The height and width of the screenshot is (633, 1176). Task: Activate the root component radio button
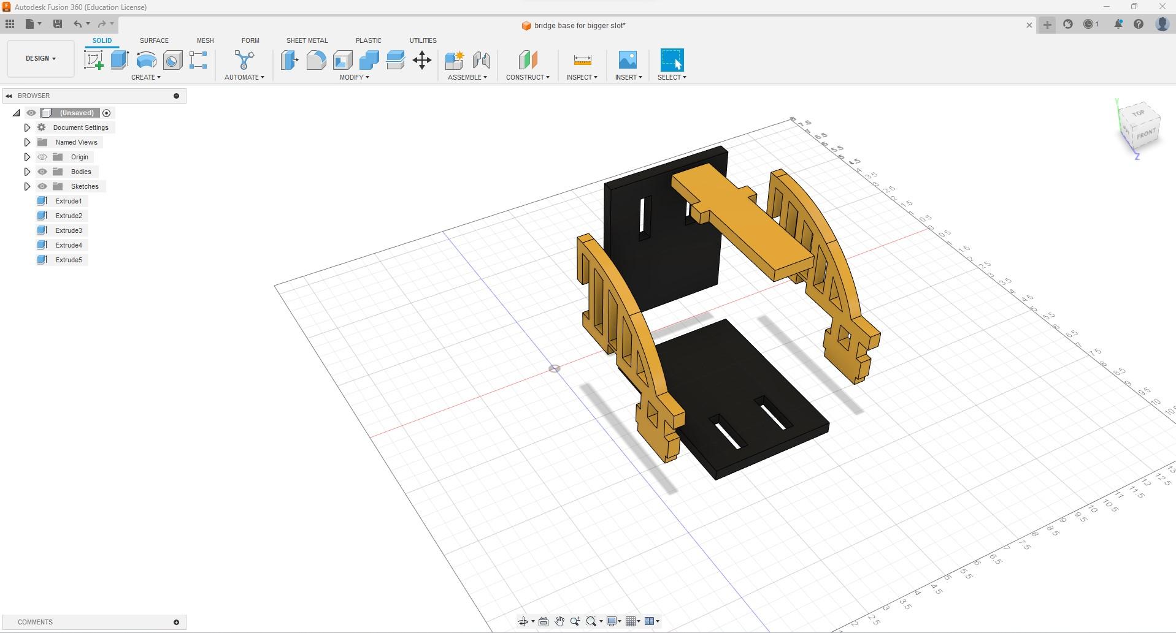pyautogui.click(x=107, y=113)
